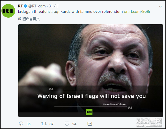The width and height of the screenshot is (166, 129).
Task: Open the tweet options chevron menu
Action: click(x=160, y=7)
